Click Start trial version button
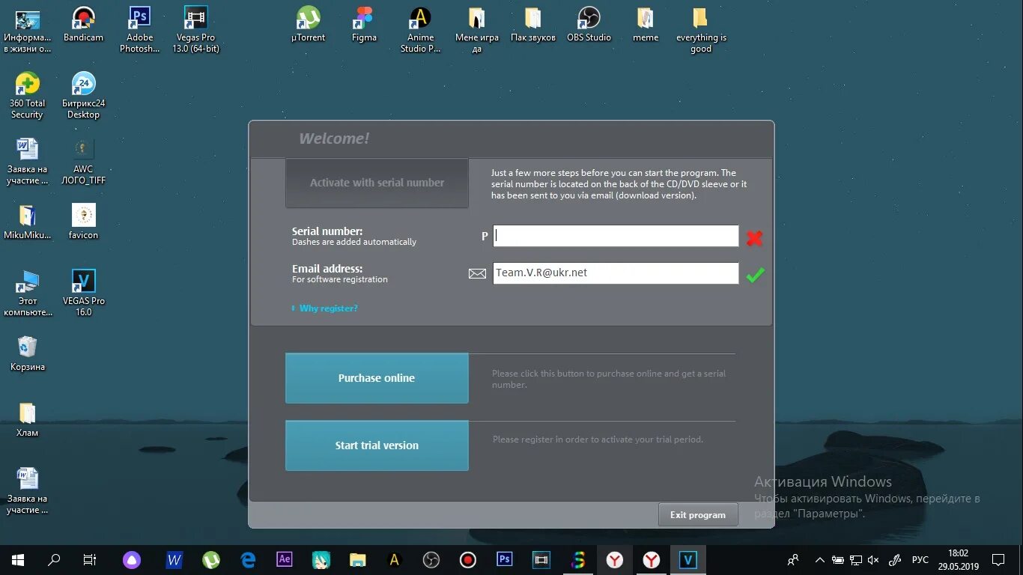The height and width of the screenshot is (575, 1023). [x=377, y=445]
